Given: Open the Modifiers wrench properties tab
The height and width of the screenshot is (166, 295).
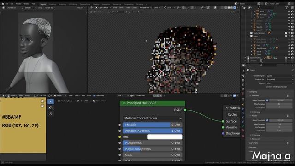Looking at the screenshot, I should pos(243,109).
